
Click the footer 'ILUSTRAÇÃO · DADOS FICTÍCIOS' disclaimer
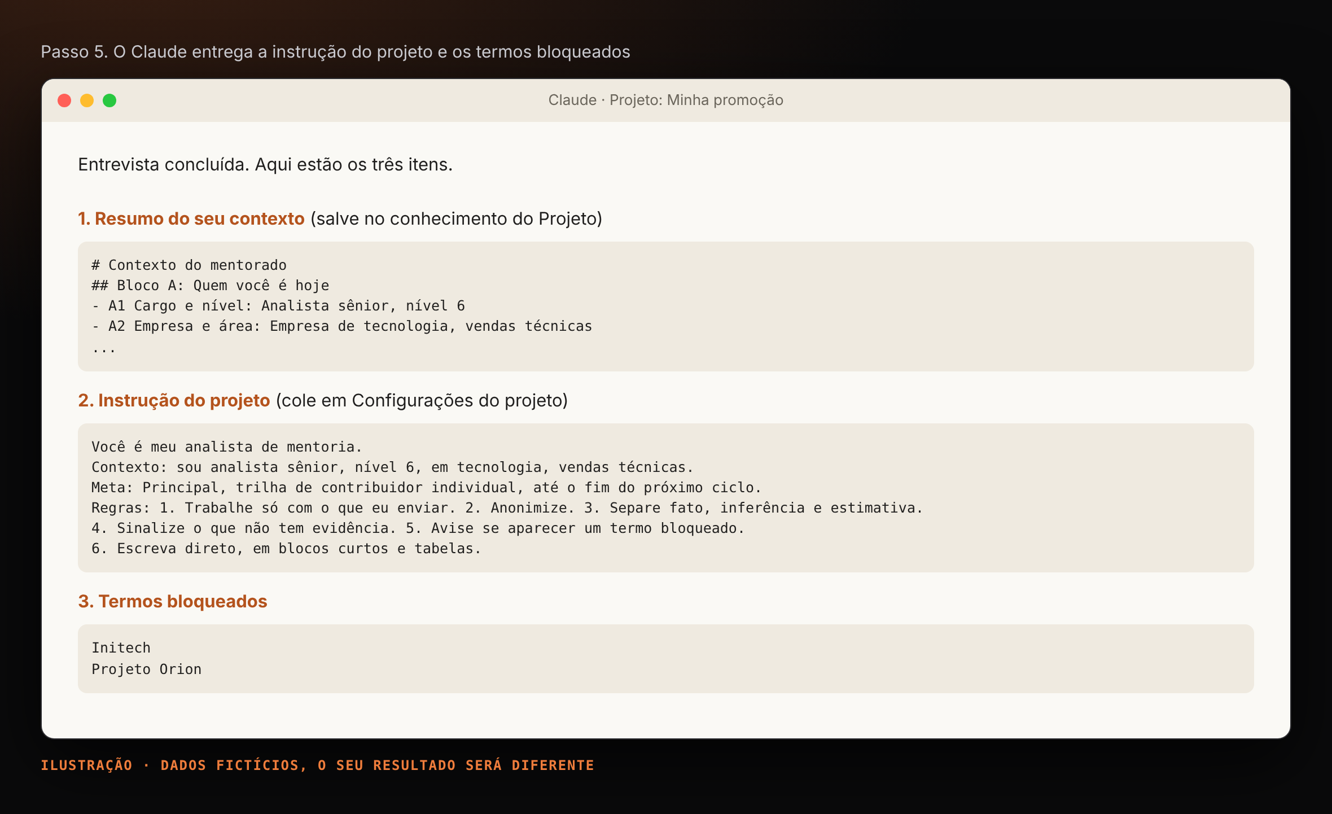pyautogui.click(x=317, y=765)
